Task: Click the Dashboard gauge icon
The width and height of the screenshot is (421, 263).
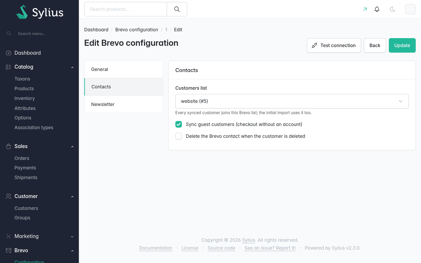Action: (x=8, y=53)
